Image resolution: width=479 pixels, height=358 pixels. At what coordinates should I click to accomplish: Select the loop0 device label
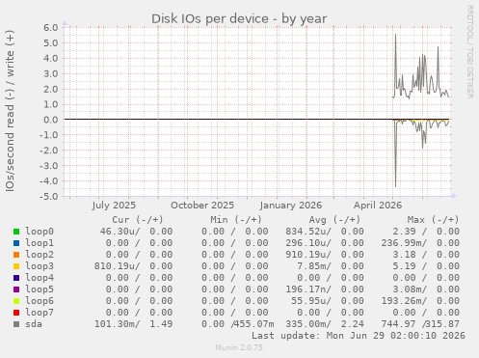(x=40, y=232)
